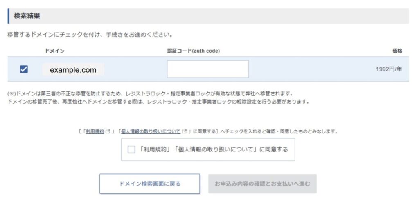The image size is (419, 204).
Task: Click the 「利用規約」…に同意する checkbox label text
Action: [214, 149]
